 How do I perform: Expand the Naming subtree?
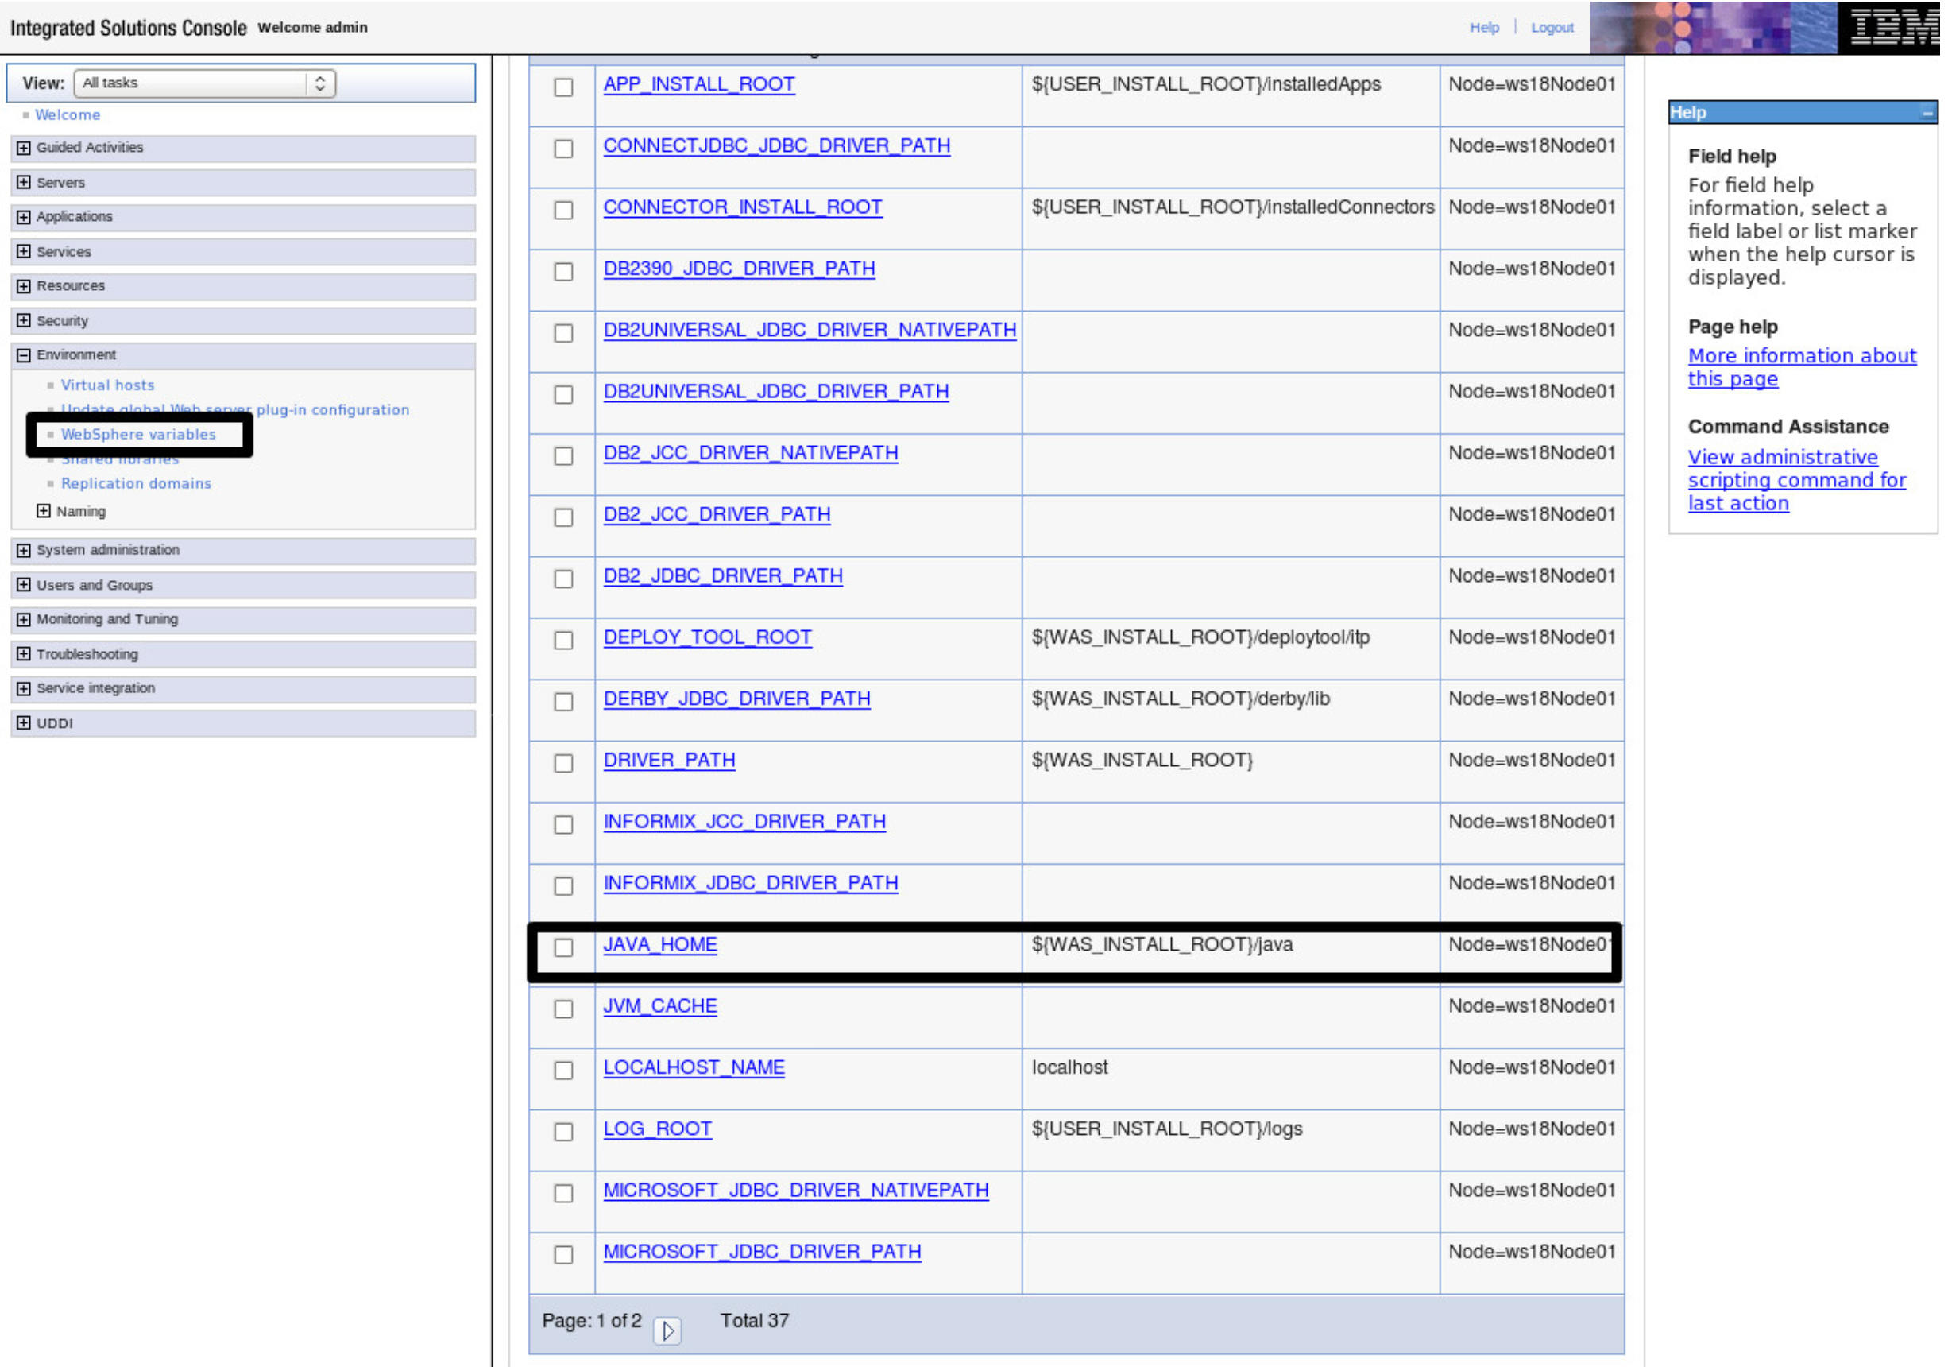43,511
